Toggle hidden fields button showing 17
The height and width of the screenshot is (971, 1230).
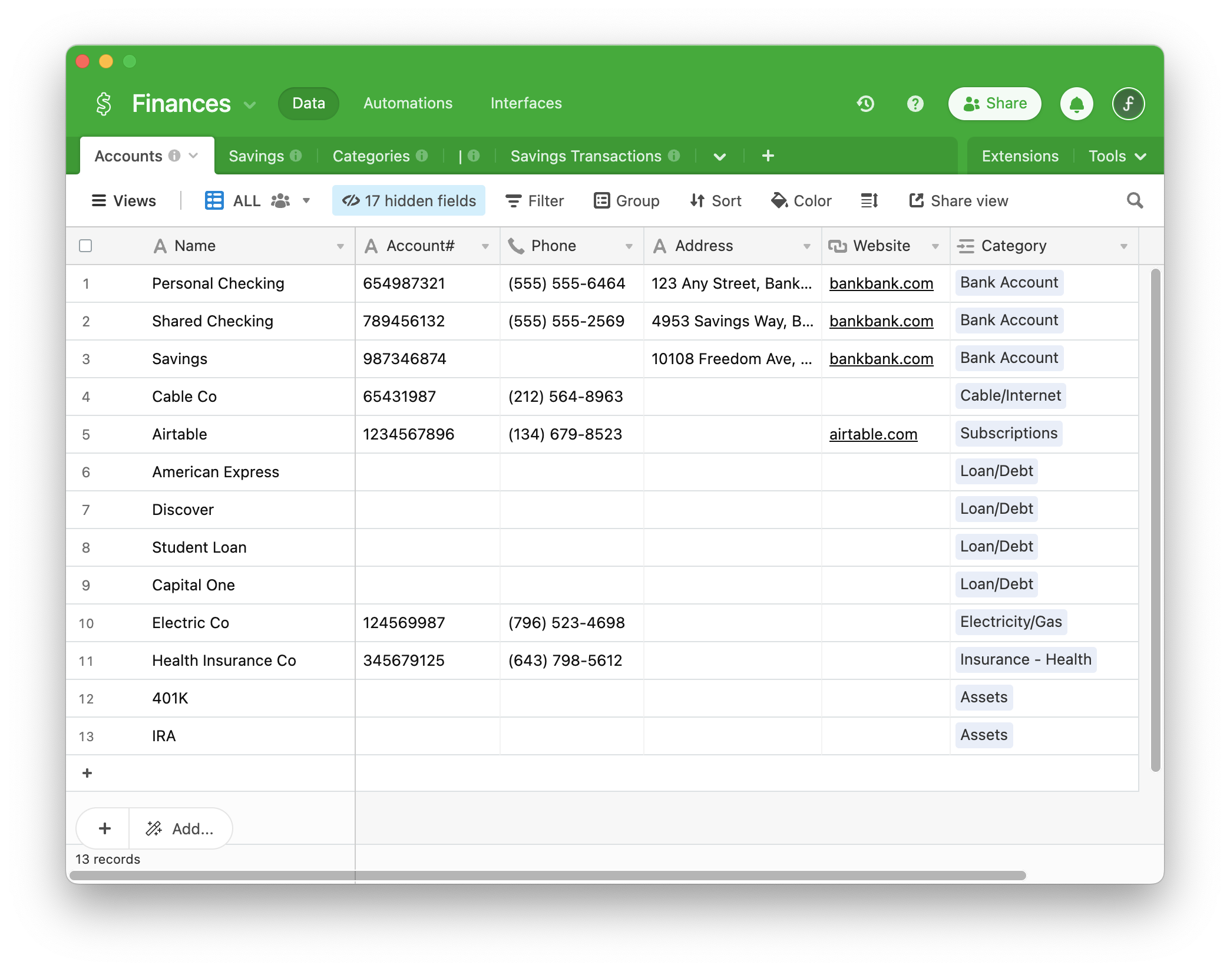click(411, 201)
